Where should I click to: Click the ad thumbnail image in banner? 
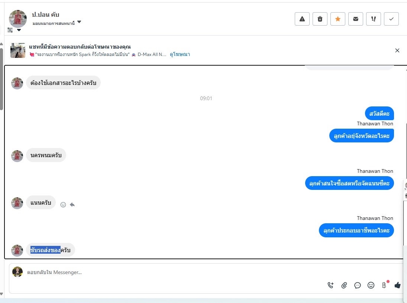coord(17,50)
